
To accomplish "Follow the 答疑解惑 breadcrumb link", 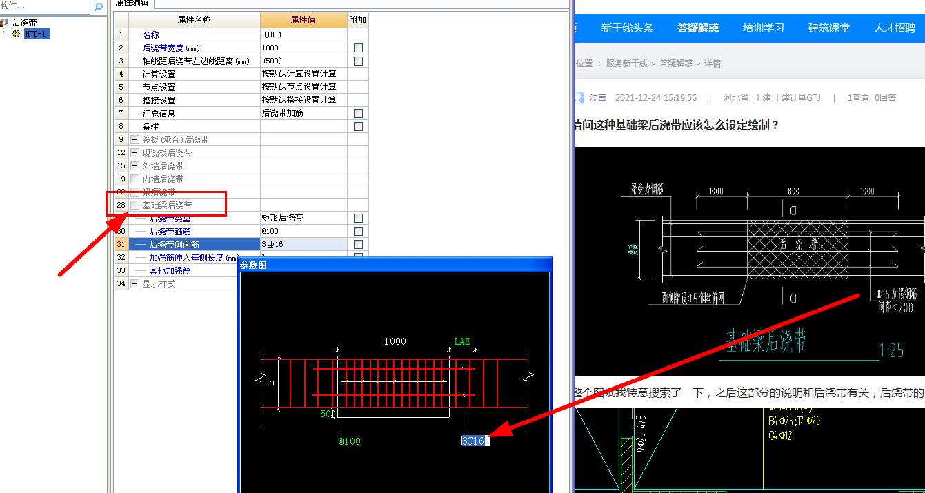I will click(676, 63).
